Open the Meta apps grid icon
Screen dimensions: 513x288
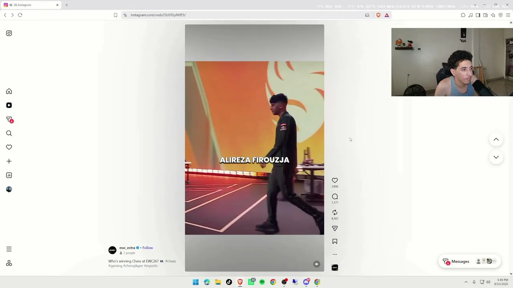9,263
